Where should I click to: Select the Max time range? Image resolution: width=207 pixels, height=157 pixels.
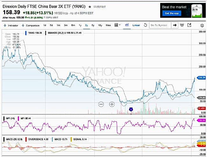pyautogui.click(x=108, y=25)
